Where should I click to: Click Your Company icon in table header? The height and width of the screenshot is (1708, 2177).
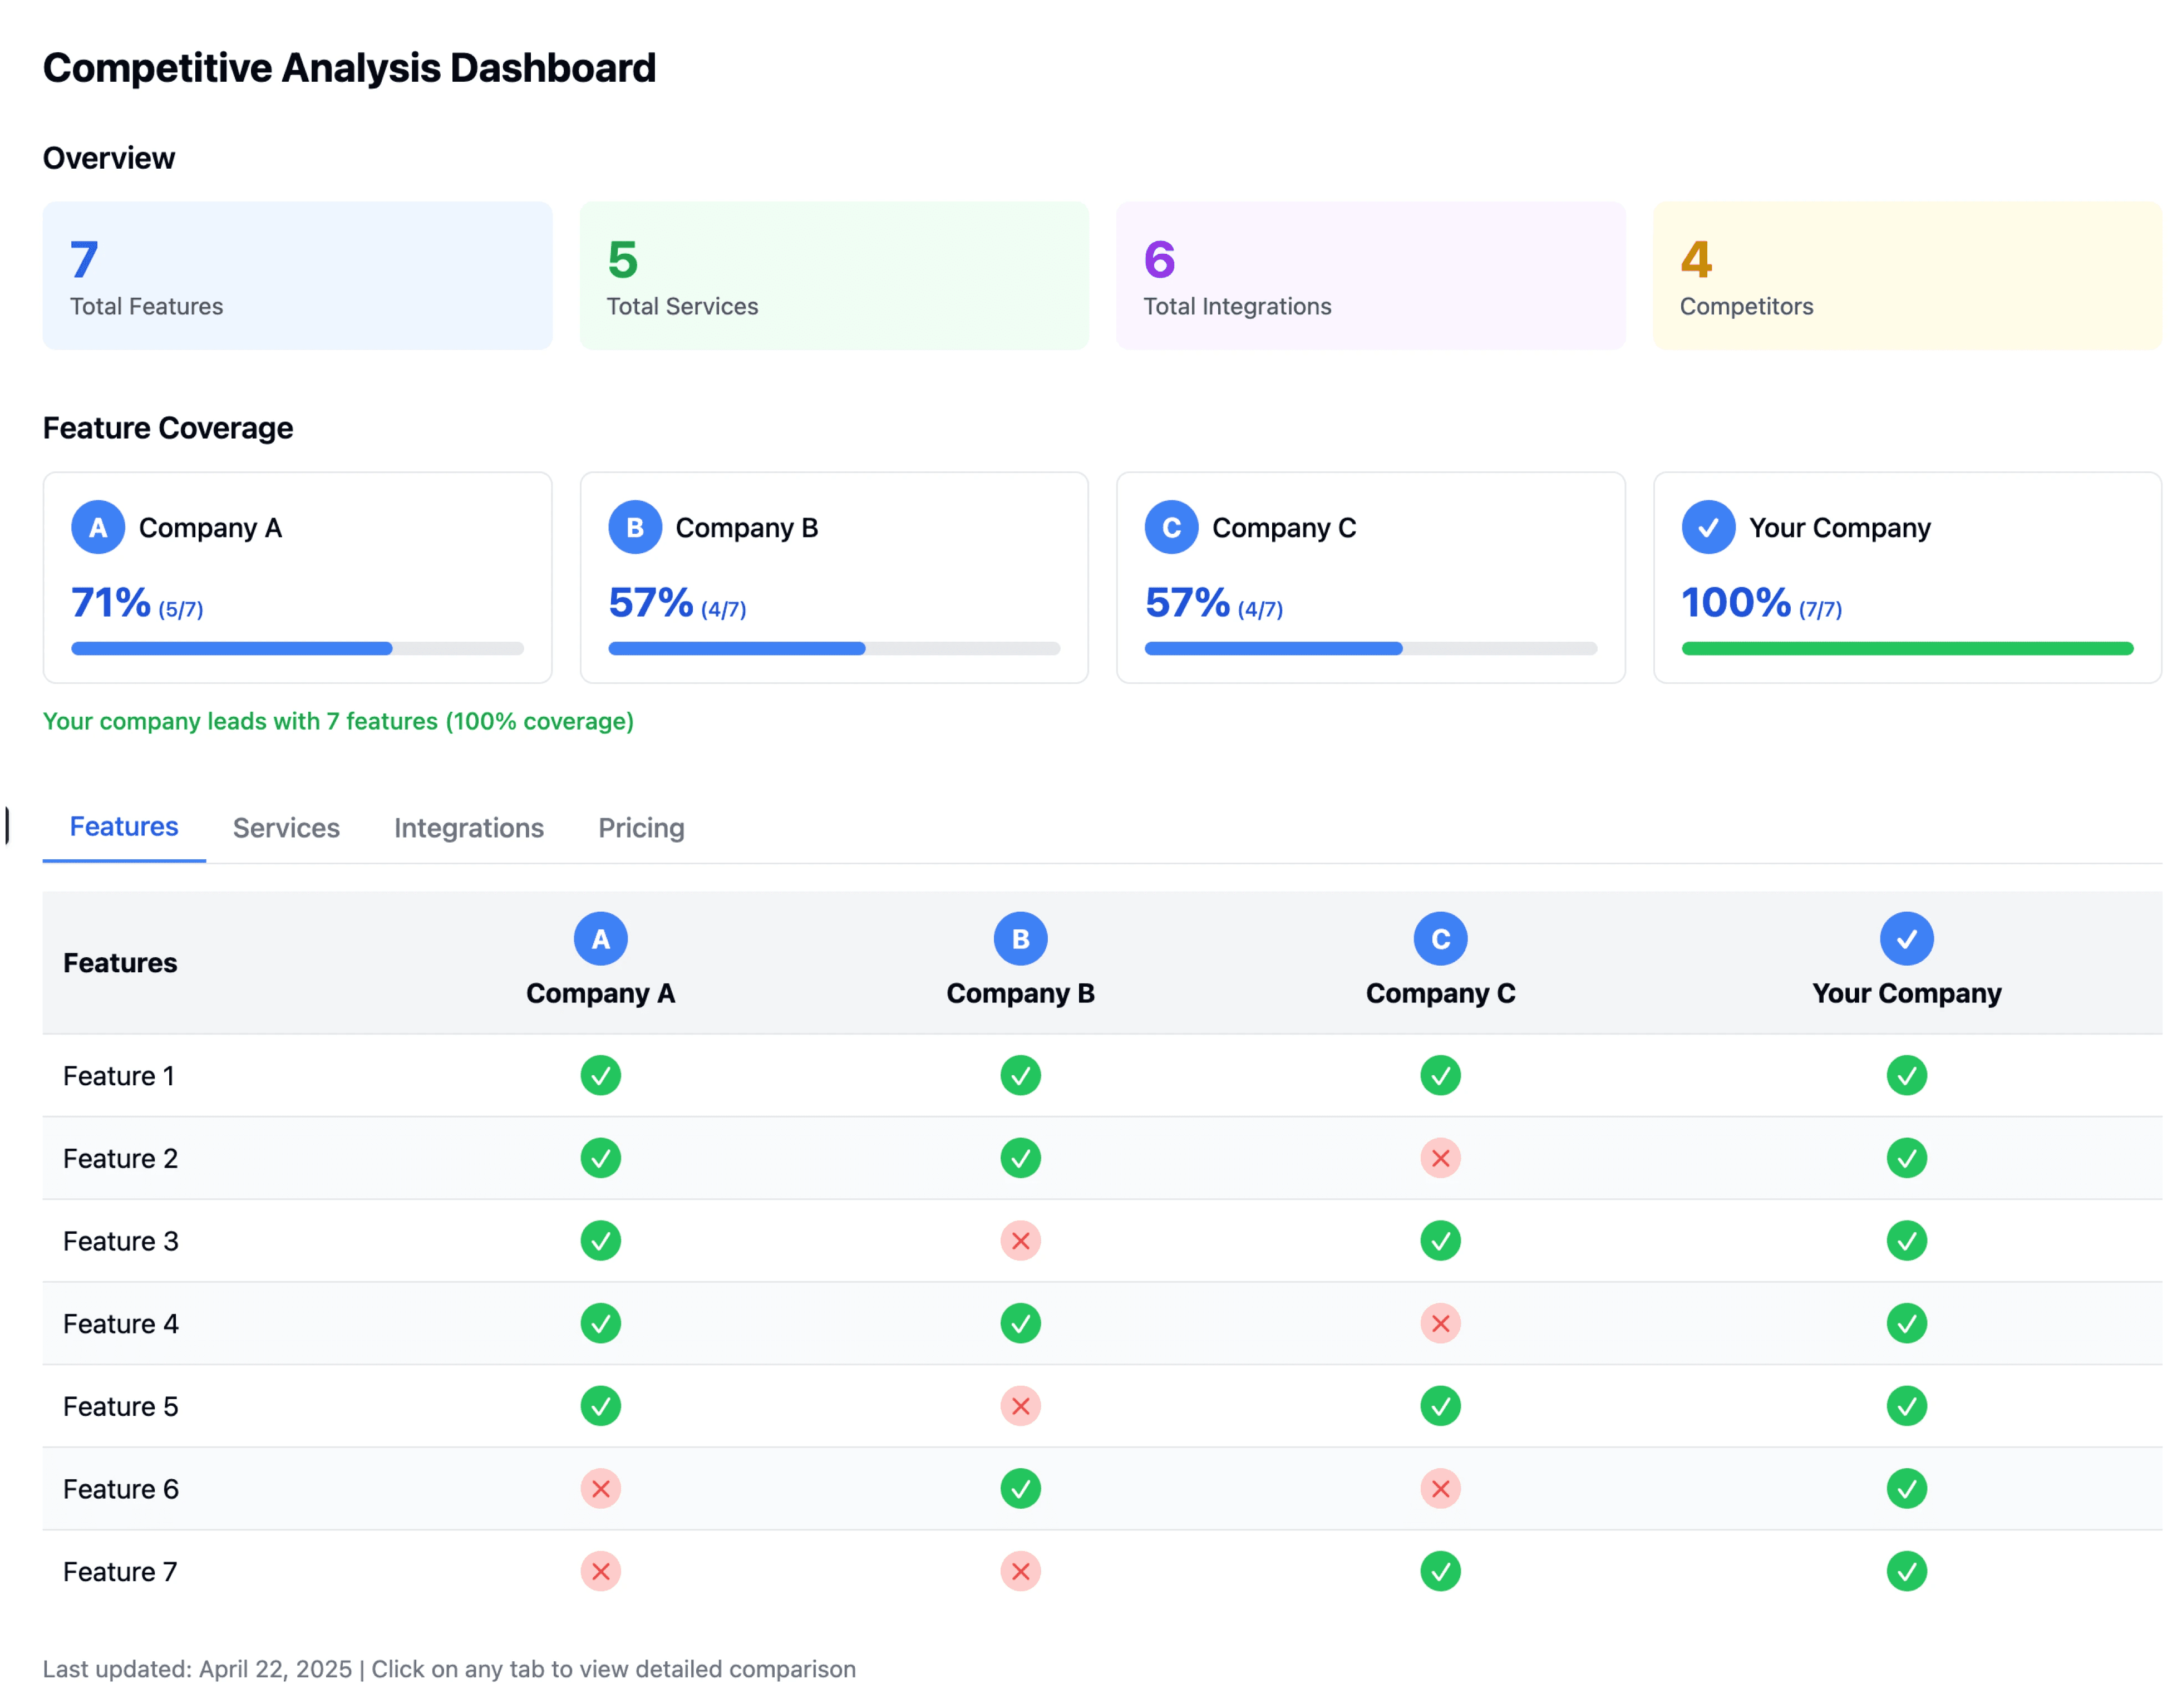pos(1906,939)
